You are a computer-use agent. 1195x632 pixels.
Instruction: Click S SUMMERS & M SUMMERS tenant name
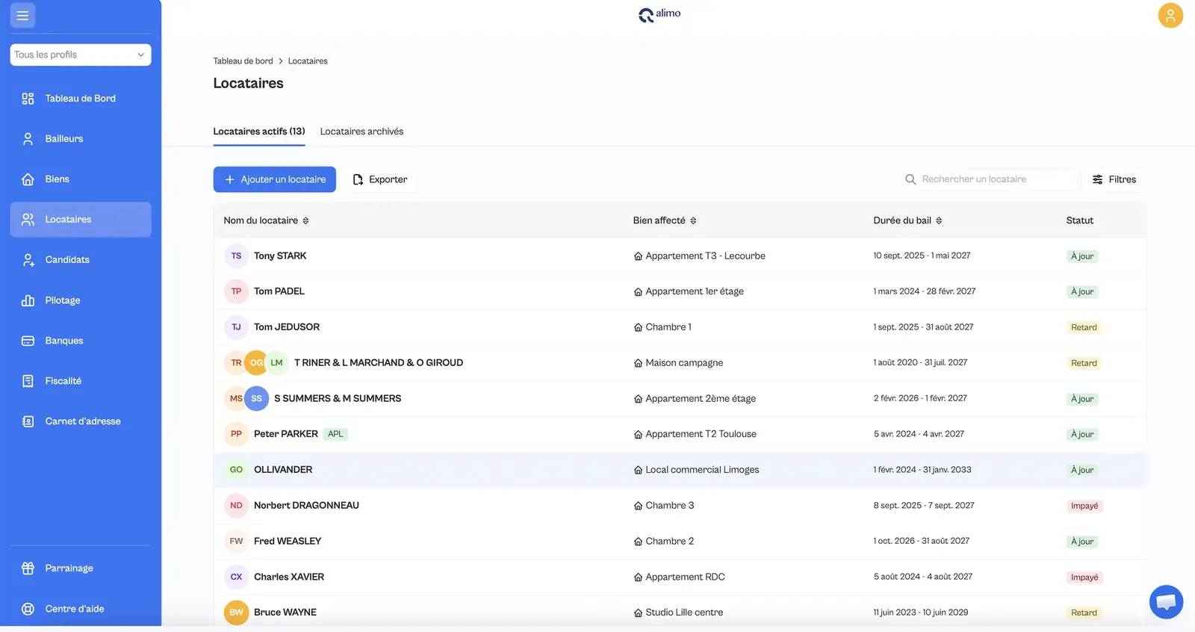[x=338, y=399]
